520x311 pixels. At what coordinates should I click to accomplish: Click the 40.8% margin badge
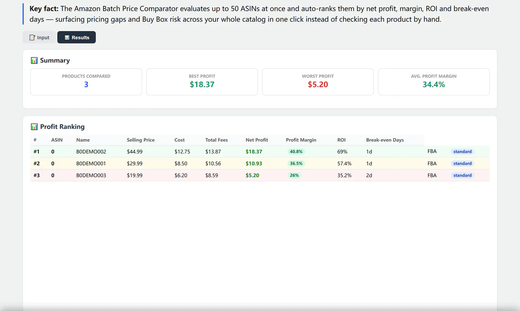pos(296,152)
